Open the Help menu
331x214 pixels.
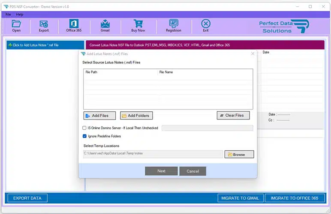(x=20, y=14)
